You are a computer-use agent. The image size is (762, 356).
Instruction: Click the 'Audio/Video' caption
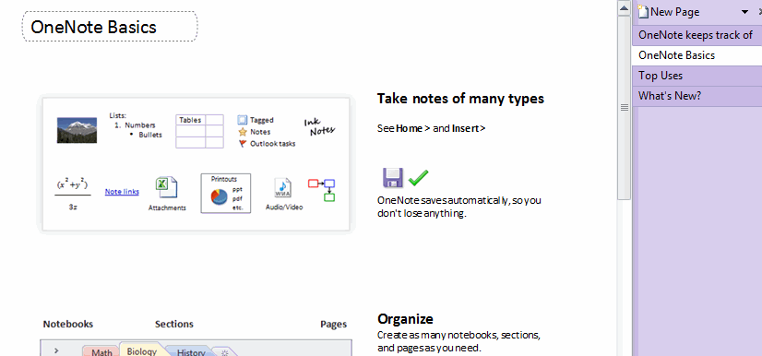284,207
